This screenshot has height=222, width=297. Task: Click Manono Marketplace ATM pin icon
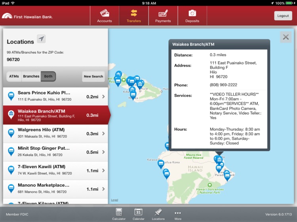11,188
